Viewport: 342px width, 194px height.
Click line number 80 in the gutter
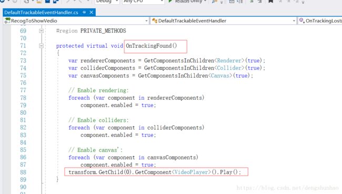(x=23, y=113)
